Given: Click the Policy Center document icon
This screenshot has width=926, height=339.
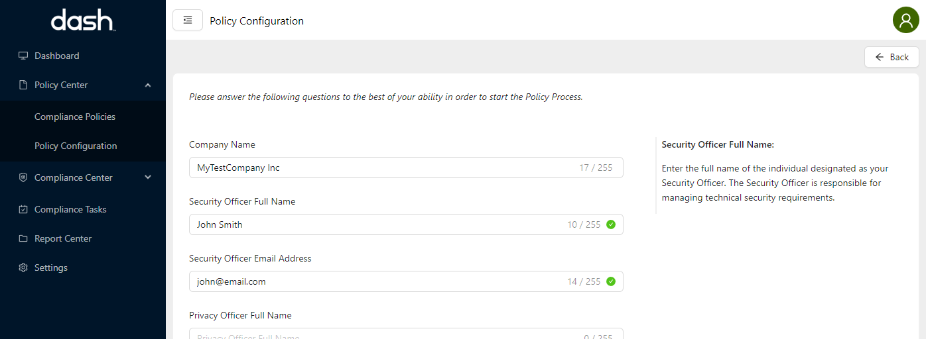Looking at the screenshot, I should click(23, 85).
